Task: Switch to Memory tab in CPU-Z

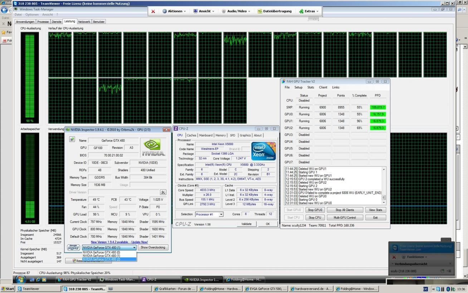Action: 220,135
